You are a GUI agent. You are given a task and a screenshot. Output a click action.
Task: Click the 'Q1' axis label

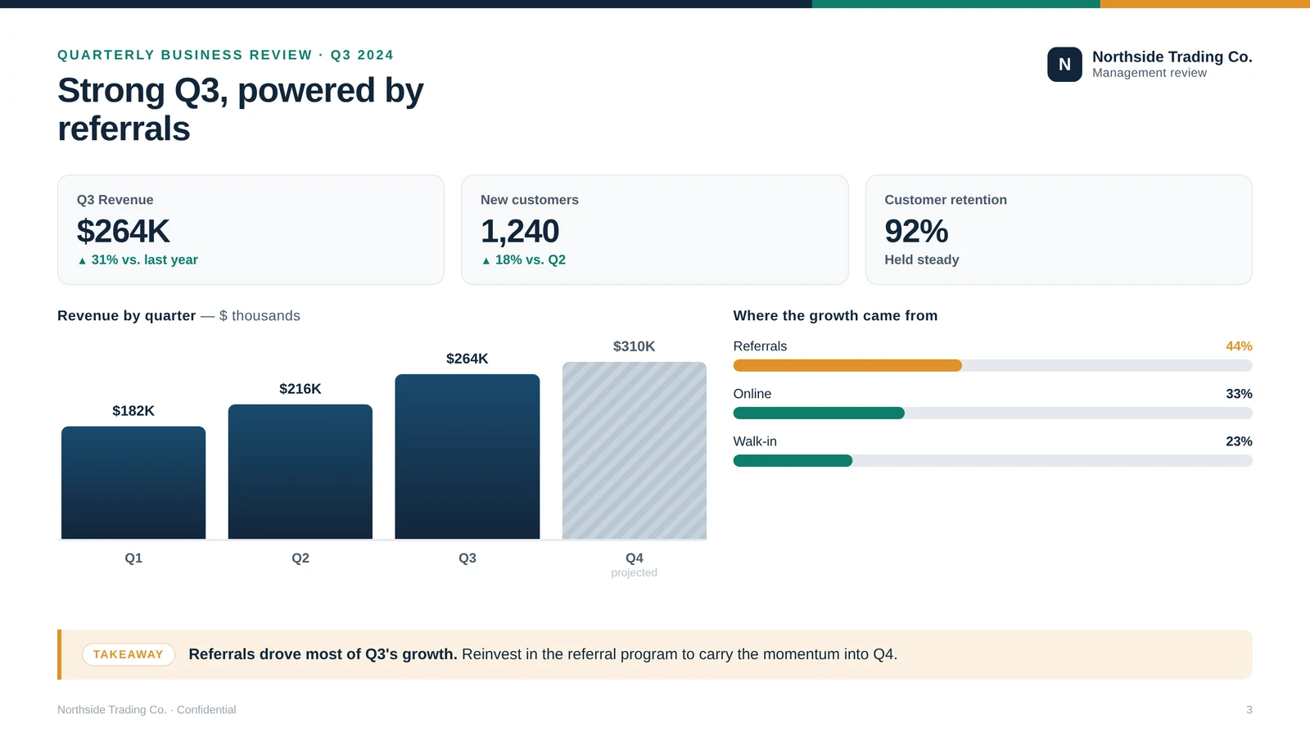(133, 558)
